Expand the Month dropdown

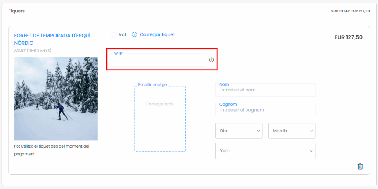(x=291, y=131)
